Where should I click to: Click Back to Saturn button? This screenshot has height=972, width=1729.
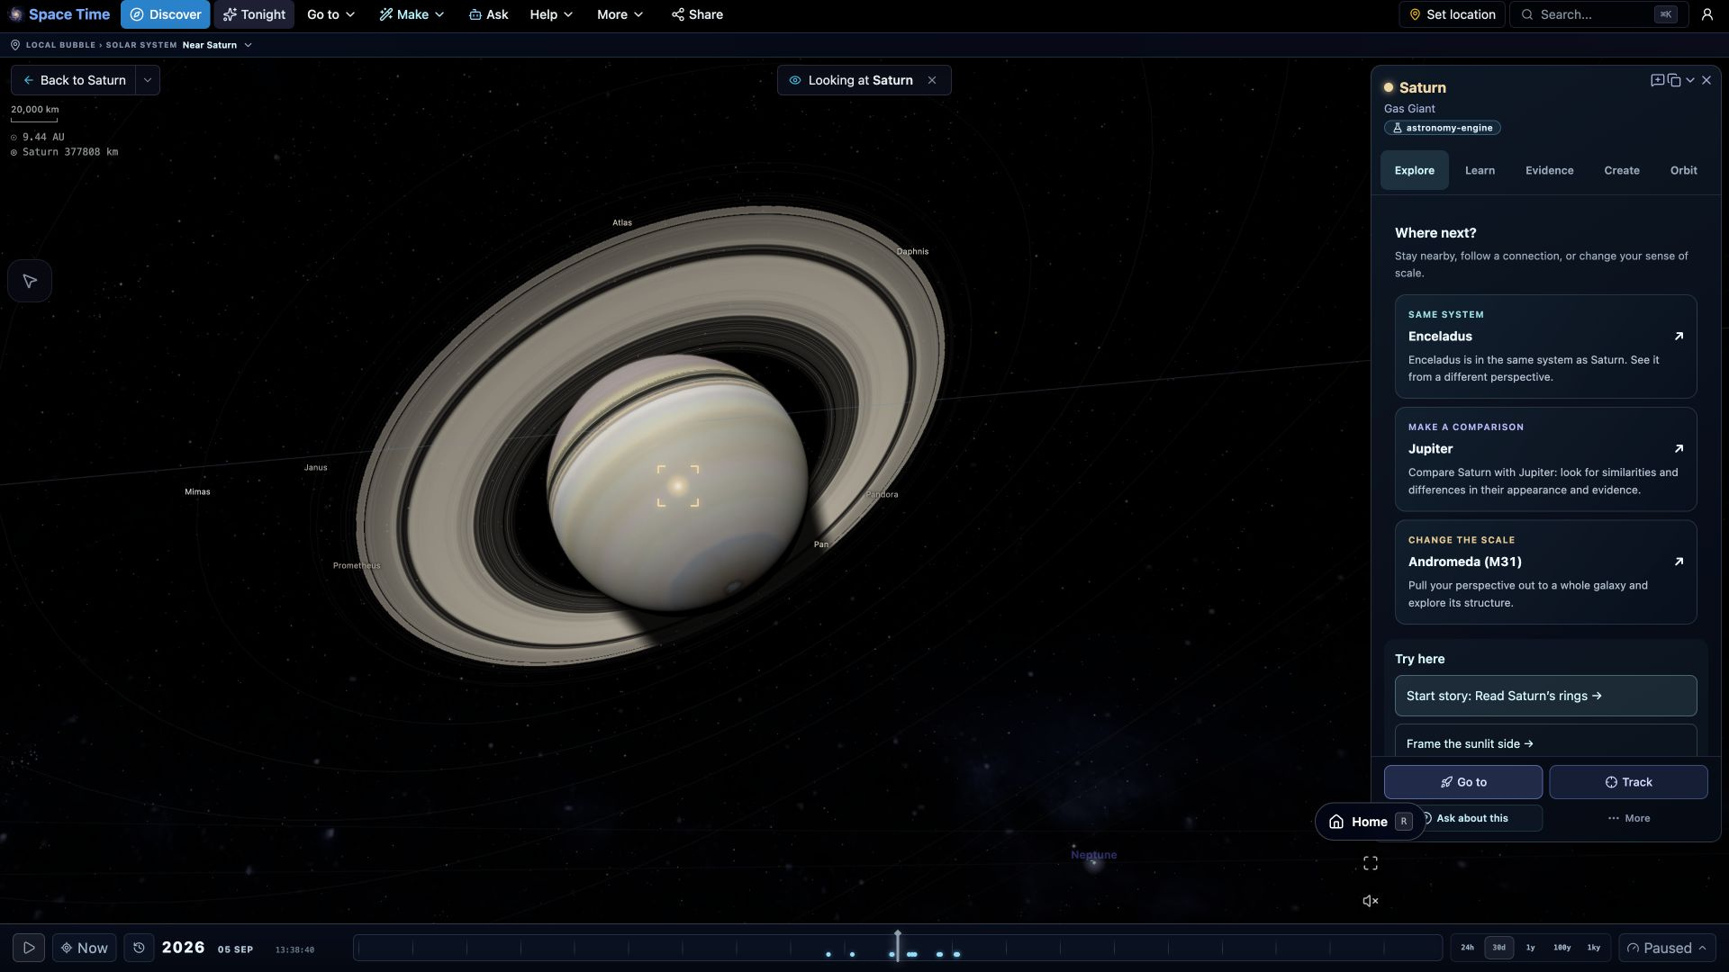(74, 80)
